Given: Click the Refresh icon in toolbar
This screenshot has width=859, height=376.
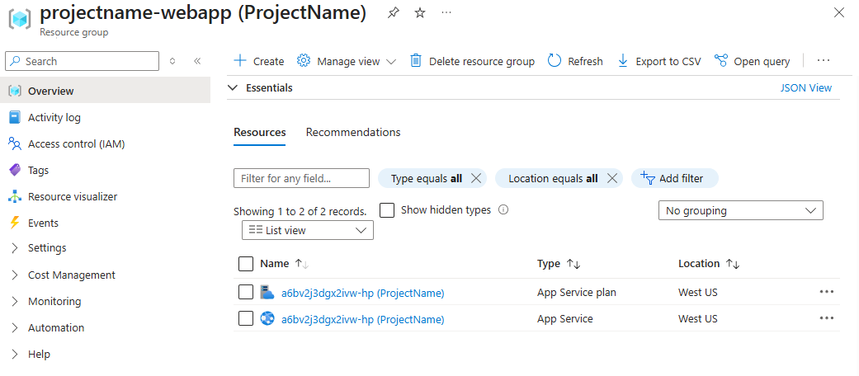Looking at the screenshot, I should coord(555,61).
